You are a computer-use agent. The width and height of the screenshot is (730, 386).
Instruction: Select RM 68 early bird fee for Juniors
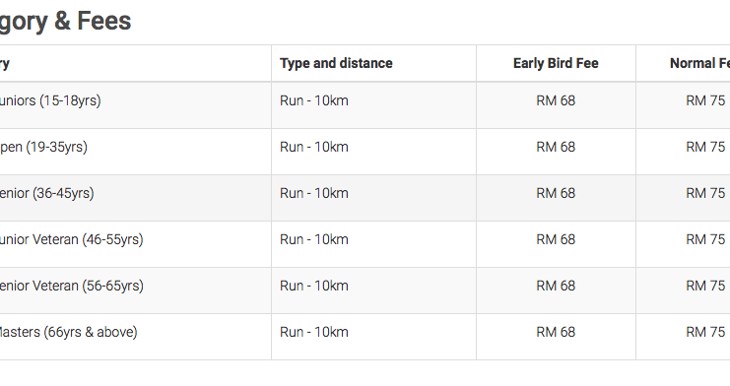pos(556,100)
